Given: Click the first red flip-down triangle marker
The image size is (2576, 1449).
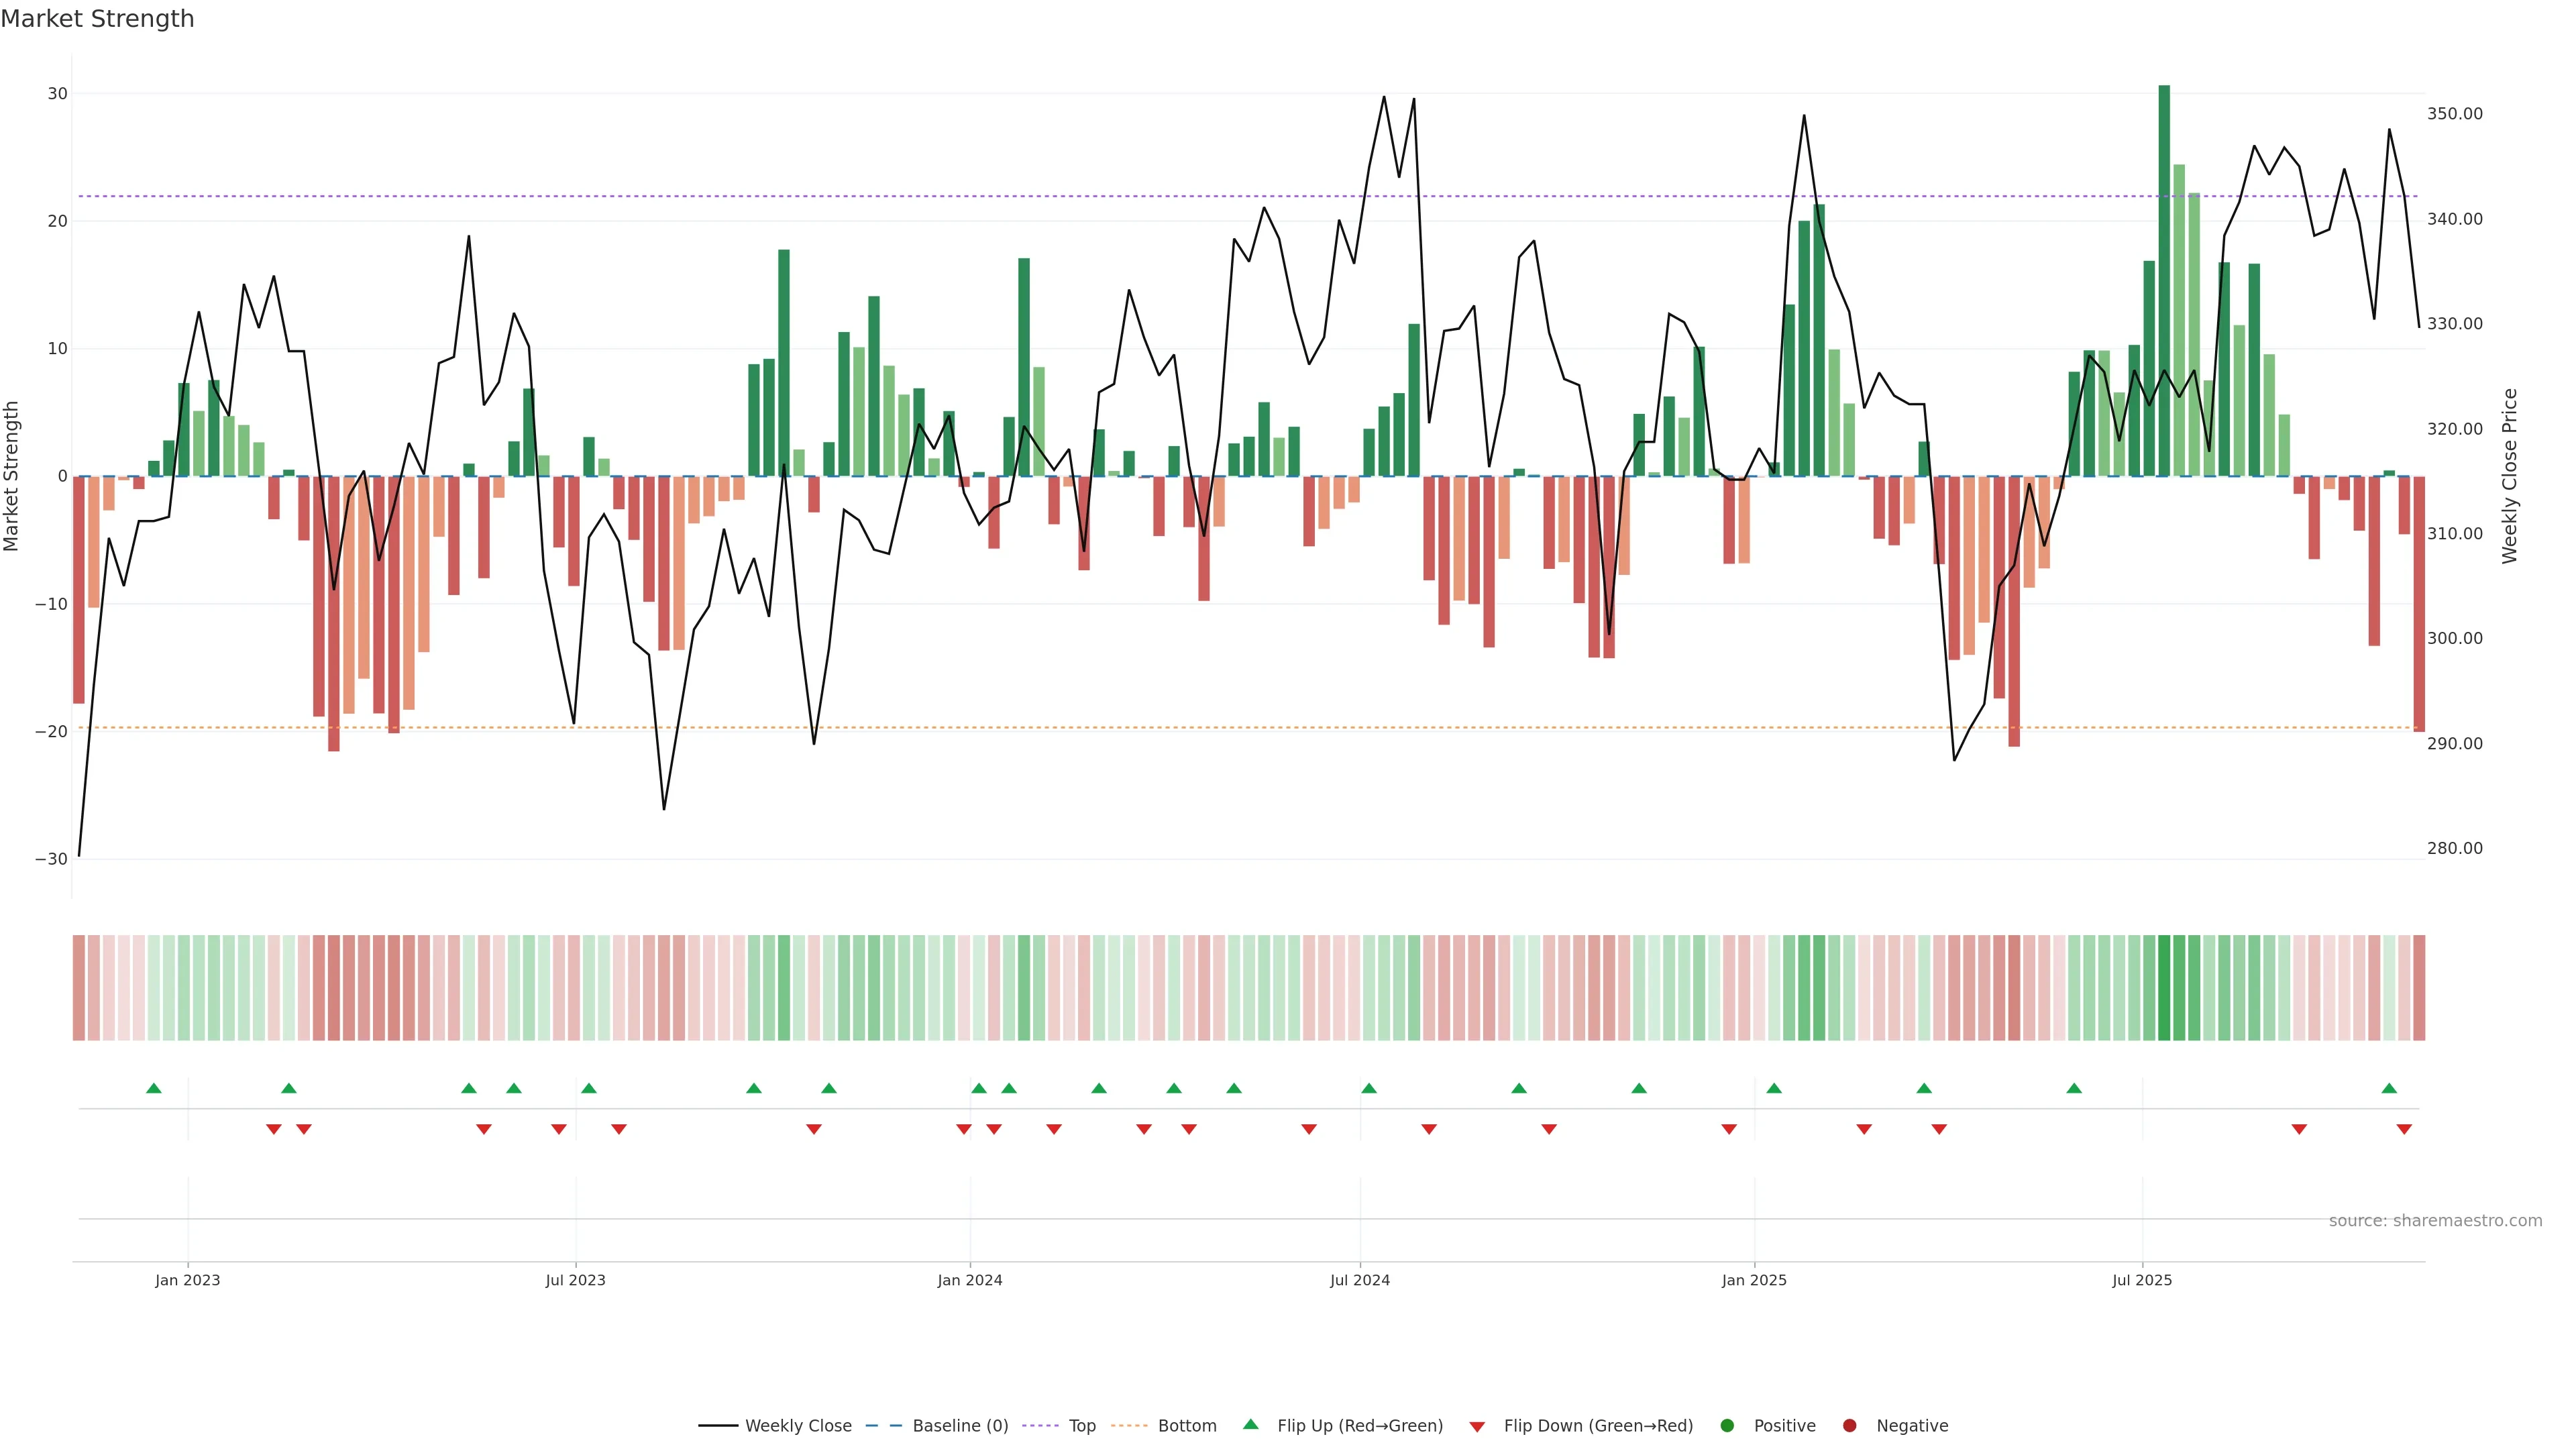Looking at the screenshot, I should (274, 1129).
